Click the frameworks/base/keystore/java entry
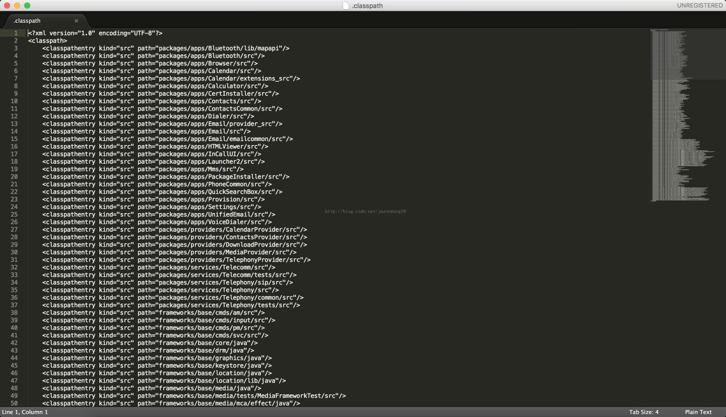The height and width of the screenshot is (417, 726). click(x=157, y=365)
